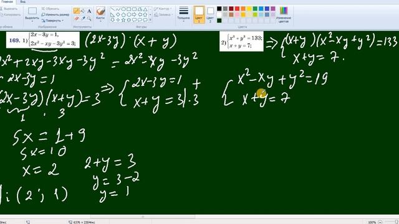Switch to the Вид ribbon tab

[x=22, y=2]
